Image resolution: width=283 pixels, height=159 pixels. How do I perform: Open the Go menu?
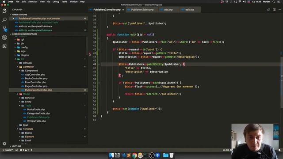tap(49, 2)
